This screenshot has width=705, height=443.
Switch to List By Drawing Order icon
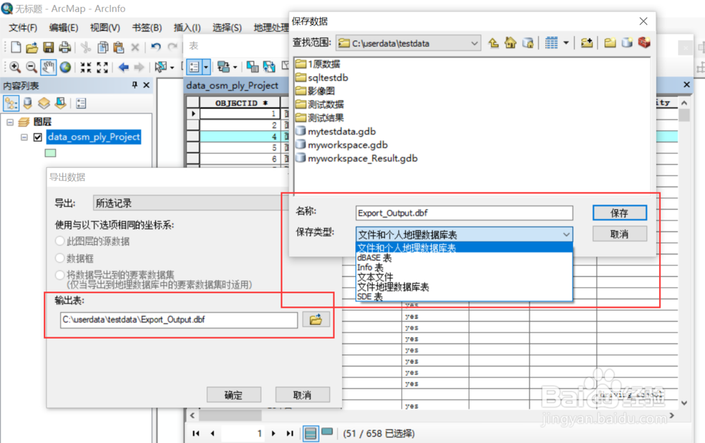[x=11, y=104]
